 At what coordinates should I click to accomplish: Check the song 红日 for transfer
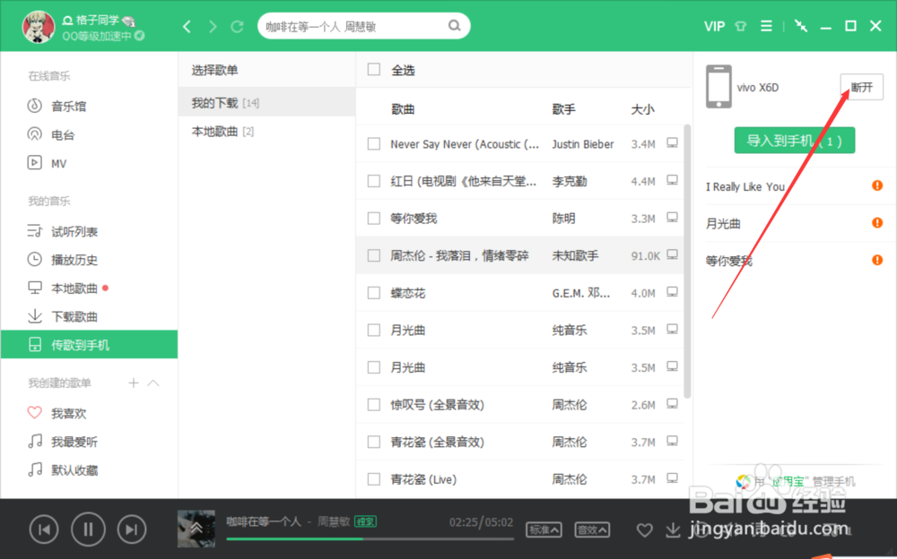[x=374, y=181]
